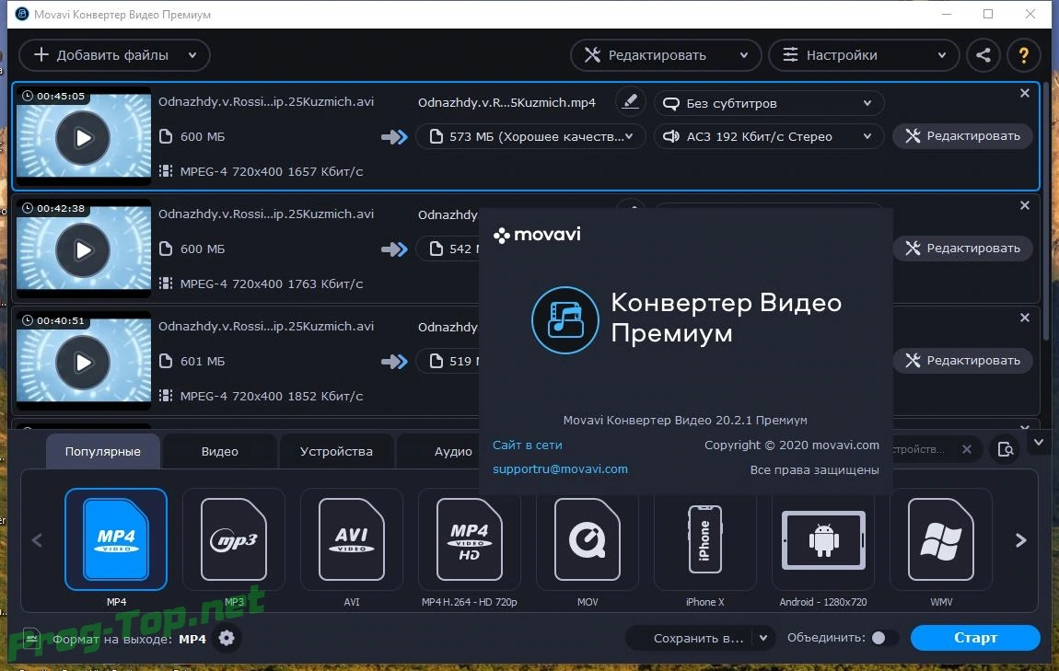Click MPEG-4 720x400 1763 Кбит/с info
Screen dimensions: 1059x671
pos(271,283)
